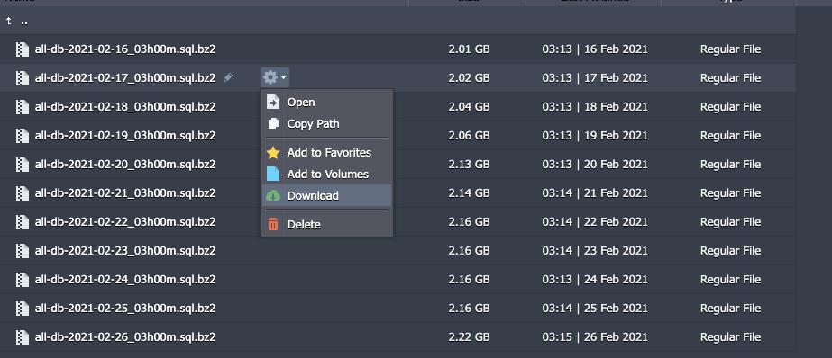Screen dimensions: 832x358
Task: Click the date 03:13 | 20 Feb 2021
Action: (595, 165)
